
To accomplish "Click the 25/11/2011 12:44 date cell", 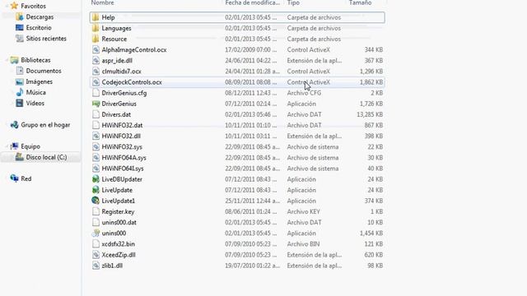I will (253, 201).
